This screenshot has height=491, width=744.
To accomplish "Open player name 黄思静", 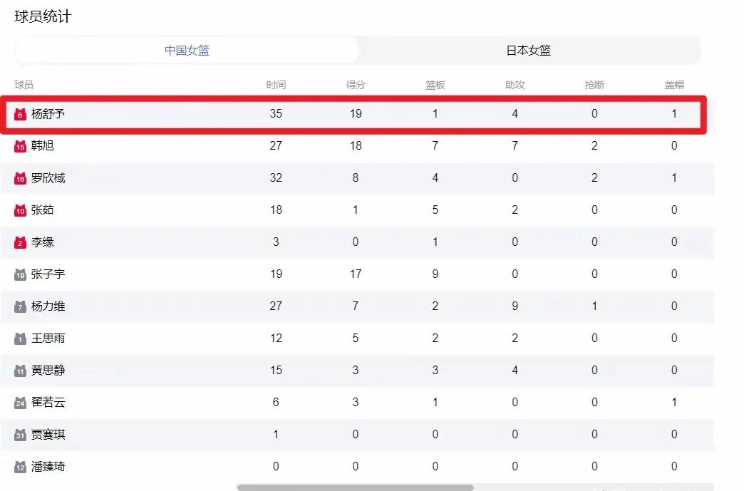I will coord(48,371).
